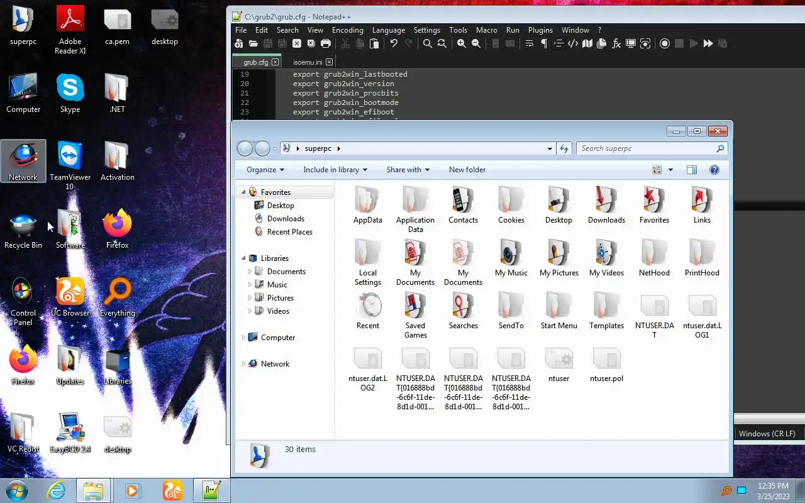This screenshot has height=503, width=805.
Task: Open the Language menu in Notepad++
Action: point(389,30)
